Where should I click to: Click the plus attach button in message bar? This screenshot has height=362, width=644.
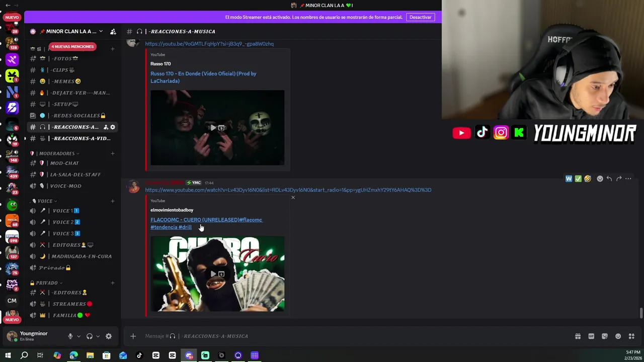(133, 336)
